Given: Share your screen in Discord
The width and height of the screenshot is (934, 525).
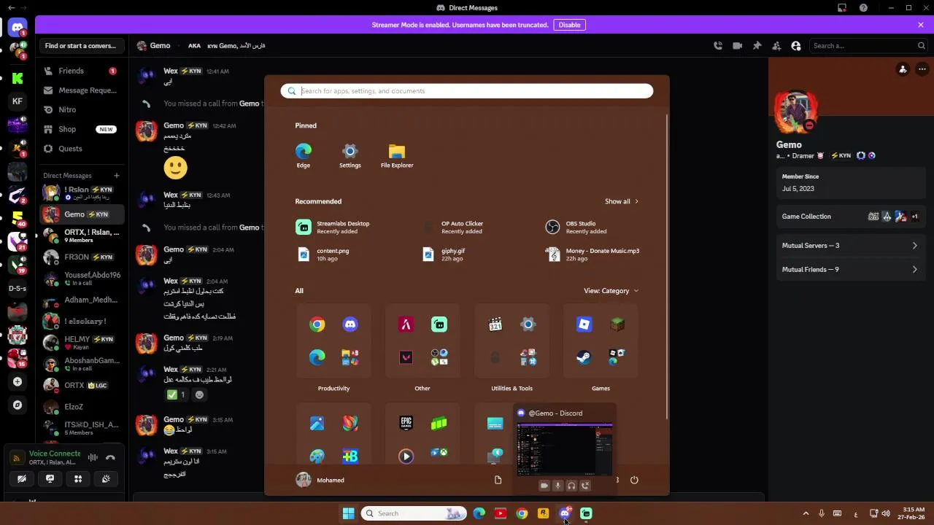Looking at the screenshot, I should click(50, 479).
